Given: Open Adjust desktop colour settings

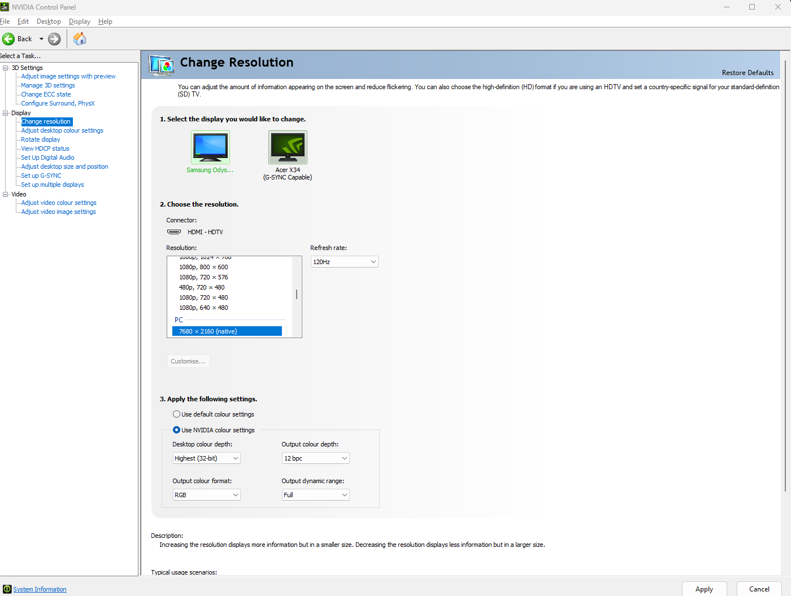Looking at the screenshot, I should pyautogui.click(x=62, y=130).
